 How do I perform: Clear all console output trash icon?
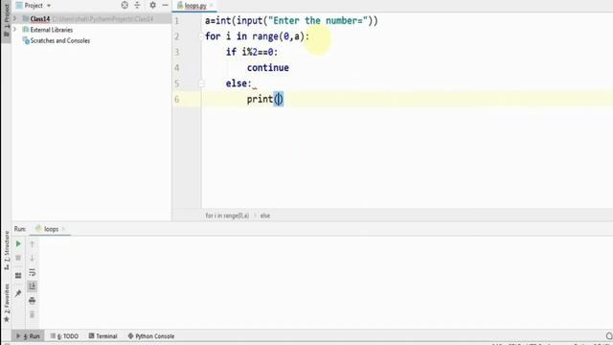tap(32, 314)
